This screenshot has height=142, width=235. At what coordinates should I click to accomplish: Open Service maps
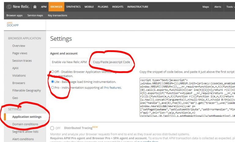pos(35,15)
